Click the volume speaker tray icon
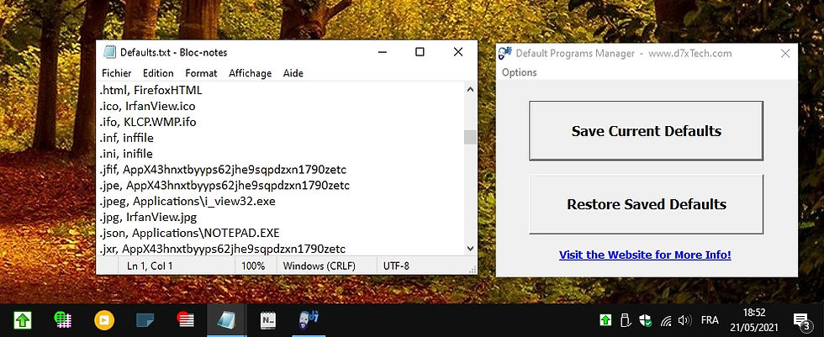 coord(684,319)
